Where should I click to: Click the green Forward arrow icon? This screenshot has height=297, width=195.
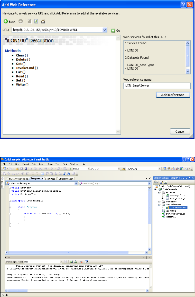[x=21, y=21]
